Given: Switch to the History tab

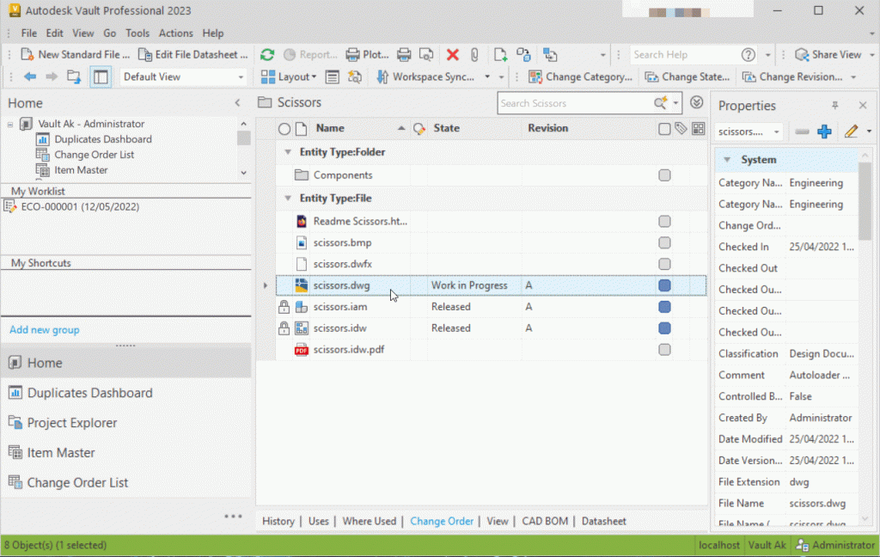Looking at the screenshot, I should 278,521.
